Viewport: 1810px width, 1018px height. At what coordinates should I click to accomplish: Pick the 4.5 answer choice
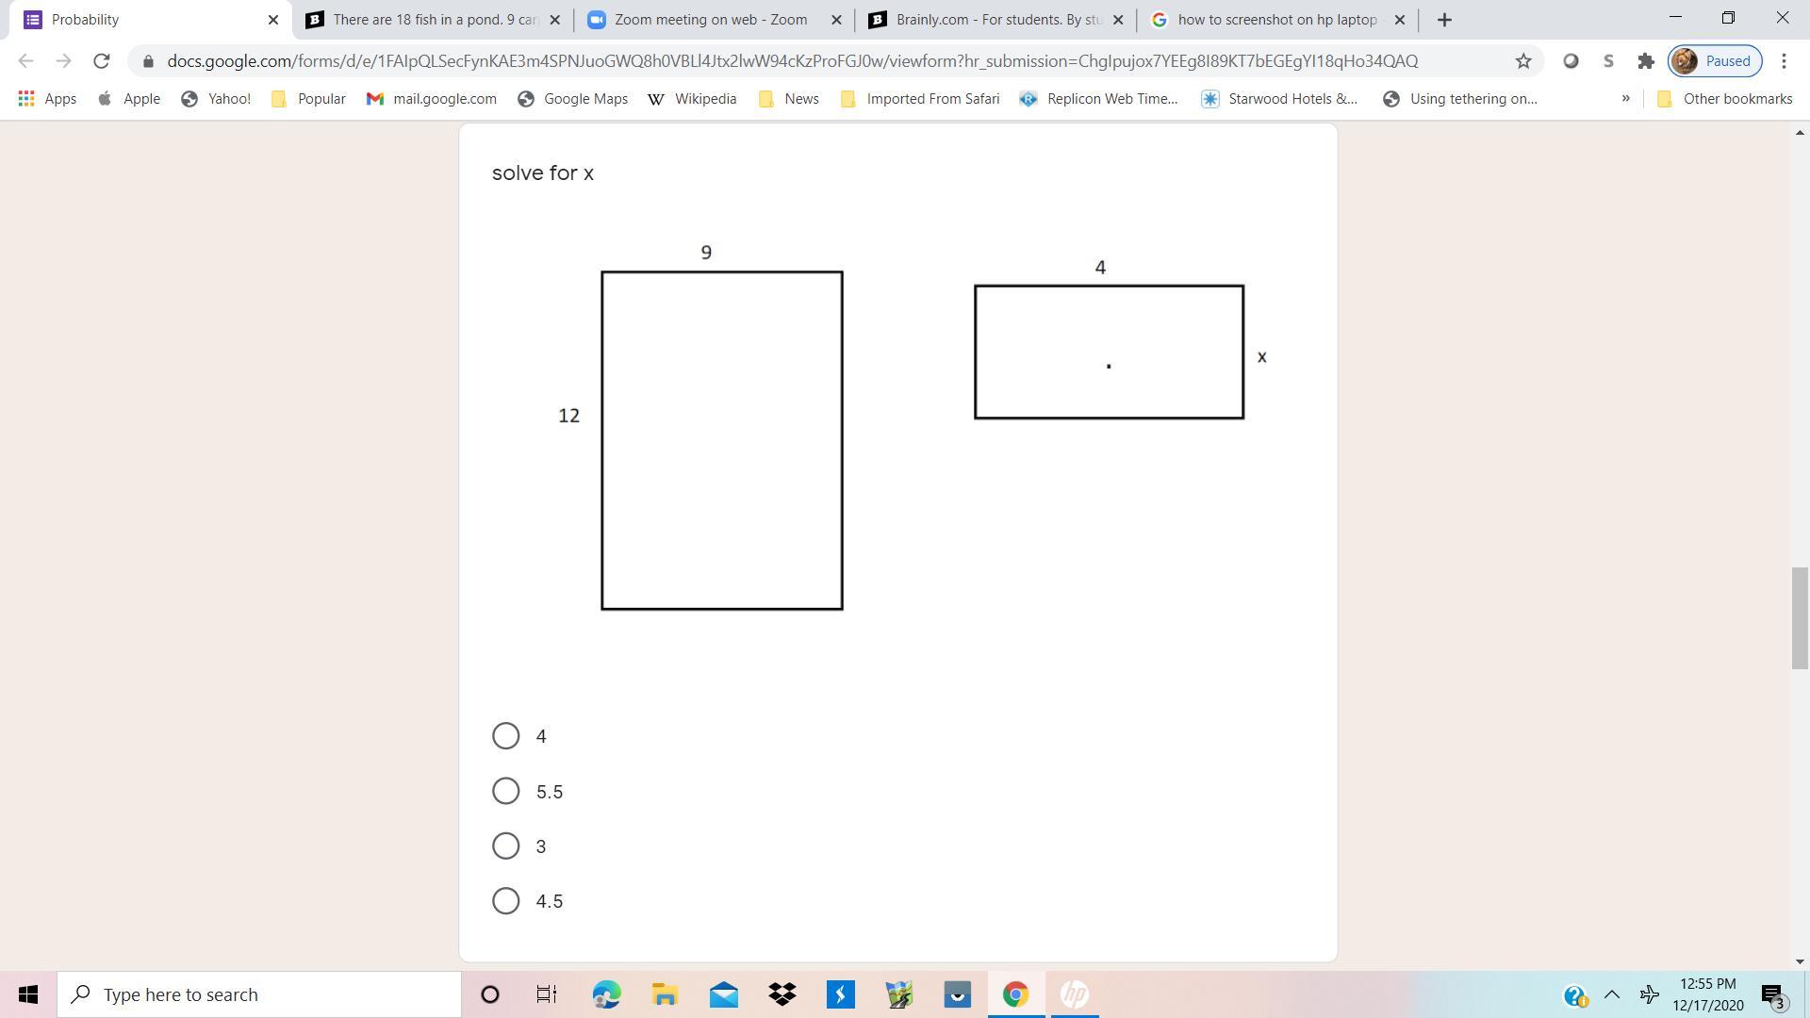pyautogui.click(x=506, y=901)
